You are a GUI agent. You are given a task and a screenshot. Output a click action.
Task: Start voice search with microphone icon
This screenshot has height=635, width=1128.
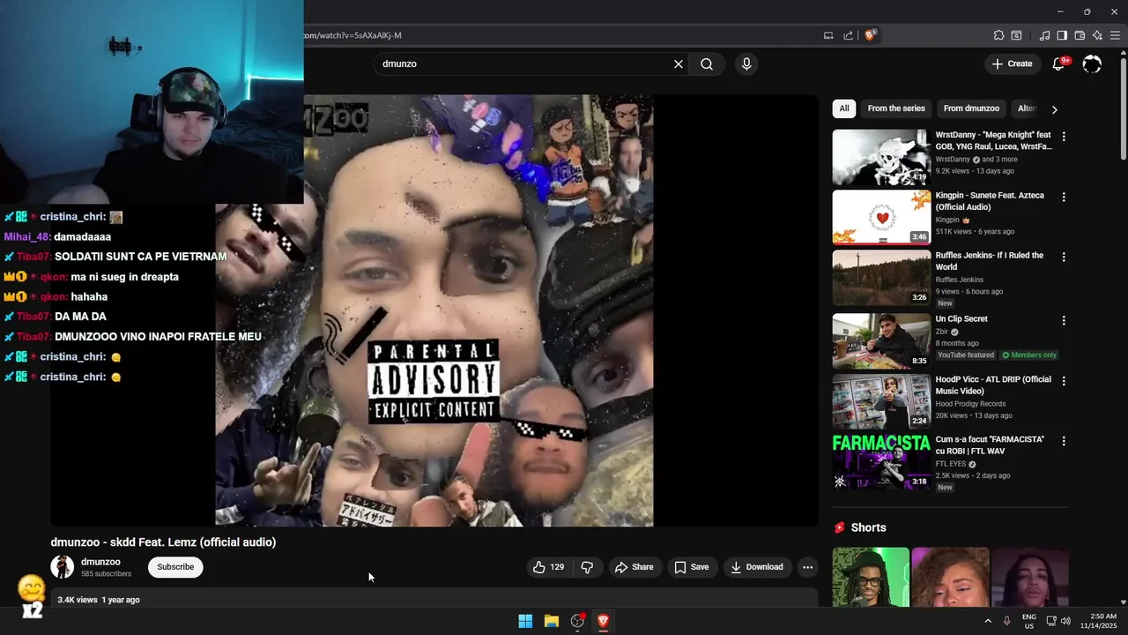[x=746, y=63]
